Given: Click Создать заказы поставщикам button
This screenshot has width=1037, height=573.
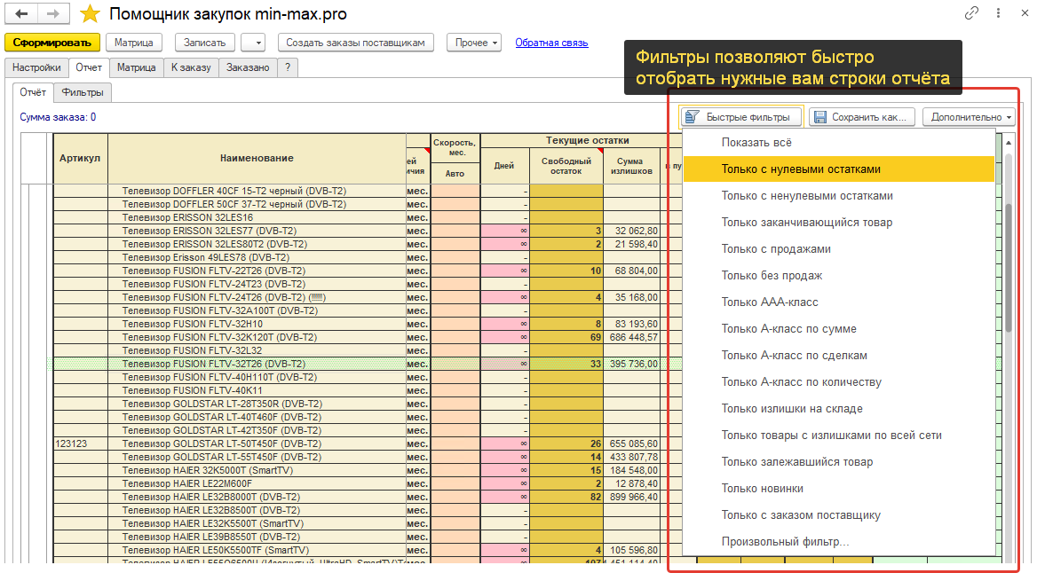Looking at the screenshot, I should coord(355,43).
